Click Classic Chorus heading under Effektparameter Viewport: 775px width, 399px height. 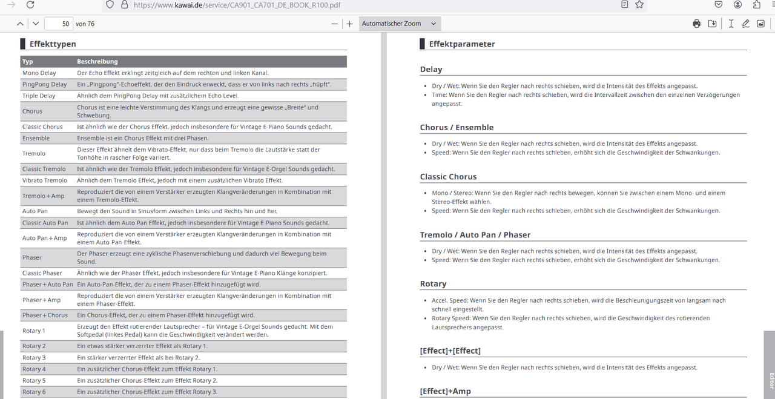click(449, 177)
